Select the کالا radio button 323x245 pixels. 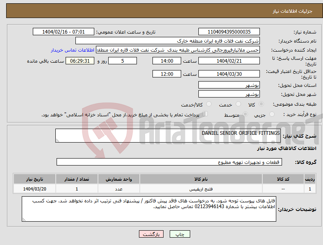tap(261, 104)
